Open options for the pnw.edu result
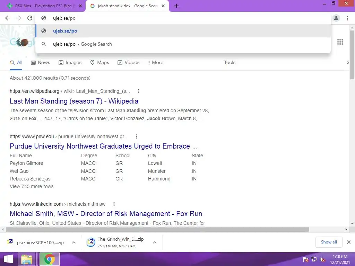 pos(136,136)
